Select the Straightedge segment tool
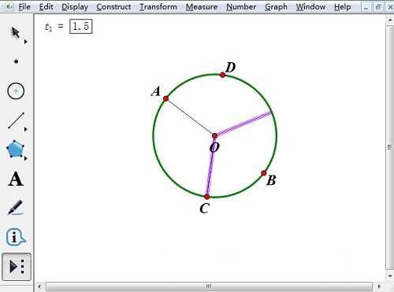394x292 pixels. coord(16,120)
